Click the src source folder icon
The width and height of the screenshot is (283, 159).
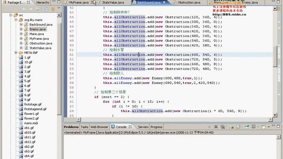16,15
